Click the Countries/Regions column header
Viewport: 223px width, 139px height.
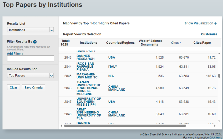[120, 43]
